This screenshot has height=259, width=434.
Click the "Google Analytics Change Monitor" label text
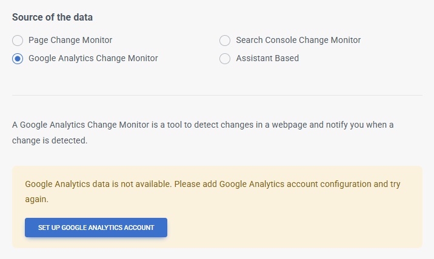tap(93, 58)
